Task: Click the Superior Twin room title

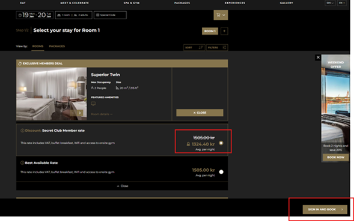Action: (x=105, y=75)
